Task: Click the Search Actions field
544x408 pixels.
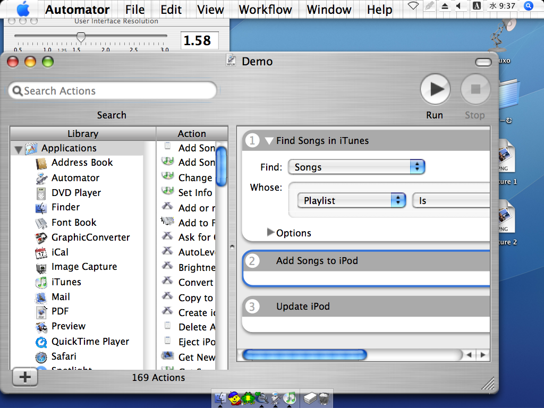Action: pos(113,90)
